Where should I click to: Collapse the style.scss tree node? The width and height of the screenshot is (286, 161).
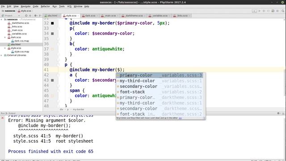pos(5,48)
